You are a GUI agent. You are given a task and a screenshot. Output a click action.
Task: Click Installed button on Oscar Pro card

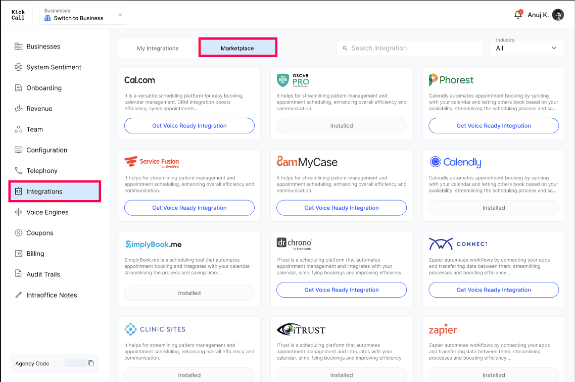(x=342, y=126)
